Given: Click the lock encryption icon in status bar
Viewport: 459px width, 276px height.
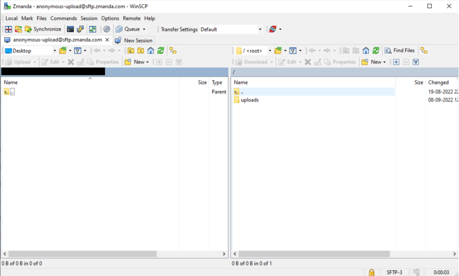Looking at the screenshot, I should click(372, 272).
